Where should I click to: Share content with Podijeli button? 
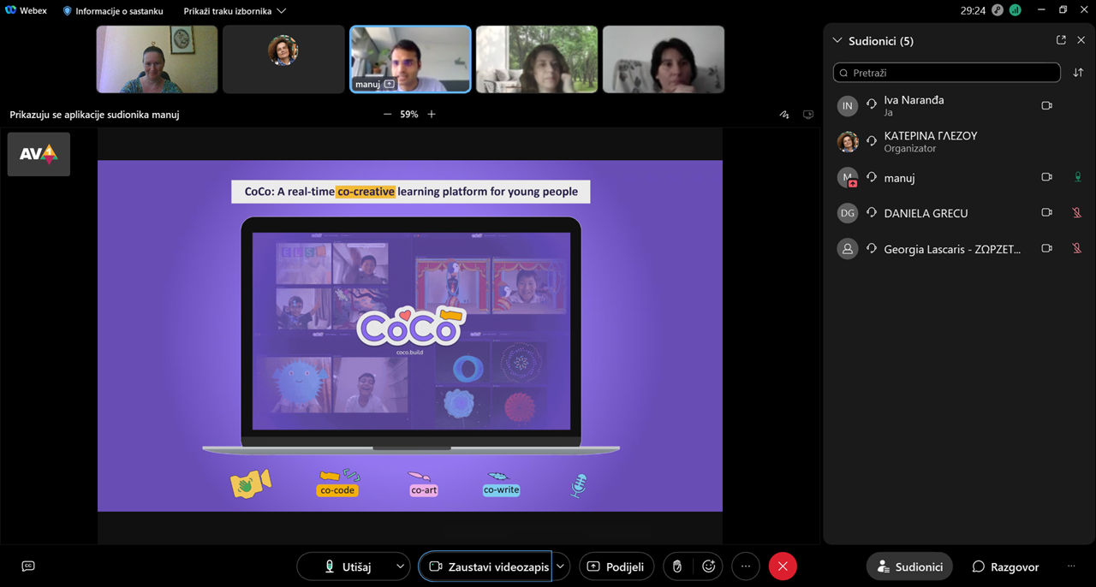[617, 566]
